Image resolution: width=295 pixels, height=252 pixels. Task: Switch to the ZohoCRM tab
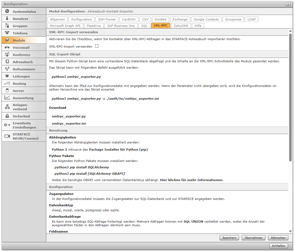pyautogui.click(x=181, y=26)
